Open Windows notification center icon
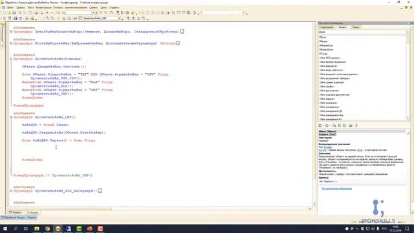The height and width of the screenshot is (233, 414). [407, 228]
